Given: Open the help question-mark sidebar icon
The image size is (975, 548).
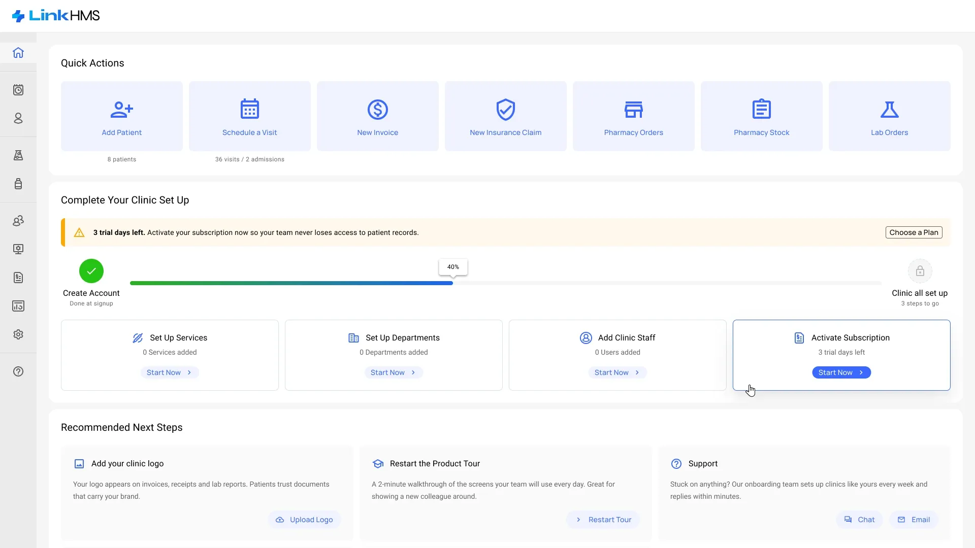Looking at the screenshot, I should tap(18, 371).
